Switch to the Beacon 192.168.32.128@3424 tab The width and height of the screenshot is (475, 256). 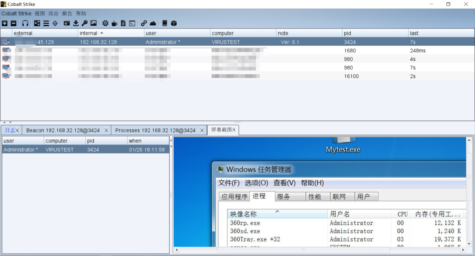pos(63,130)
